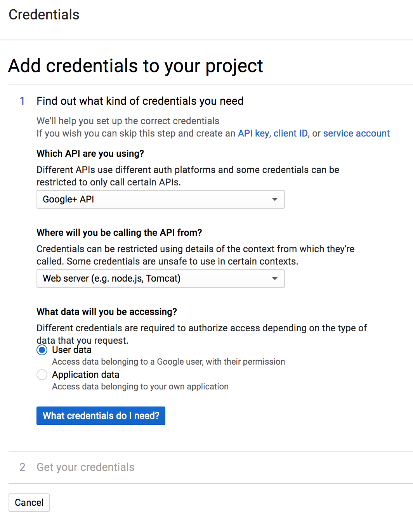Viewport: 413px width, 519px height.
Task: Follow the service account link
Action: pyautogui.click(x=356, y=133)
